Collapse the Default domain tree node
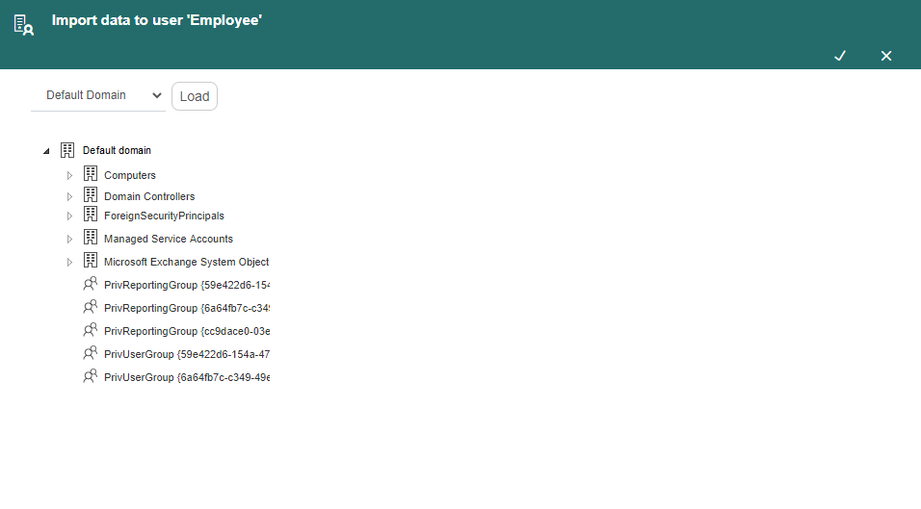Viewport: 921px width, 509px height. point(46,151)
